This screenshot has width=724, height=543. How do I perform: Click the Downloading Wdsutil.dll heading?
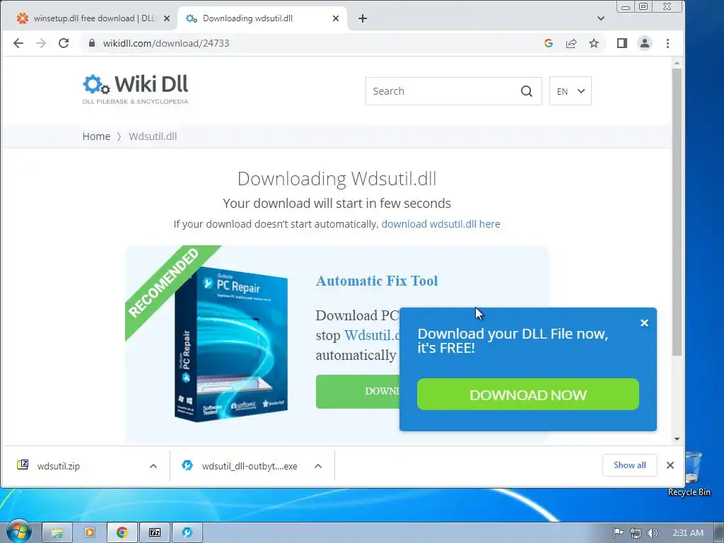(x=337, y=179)
